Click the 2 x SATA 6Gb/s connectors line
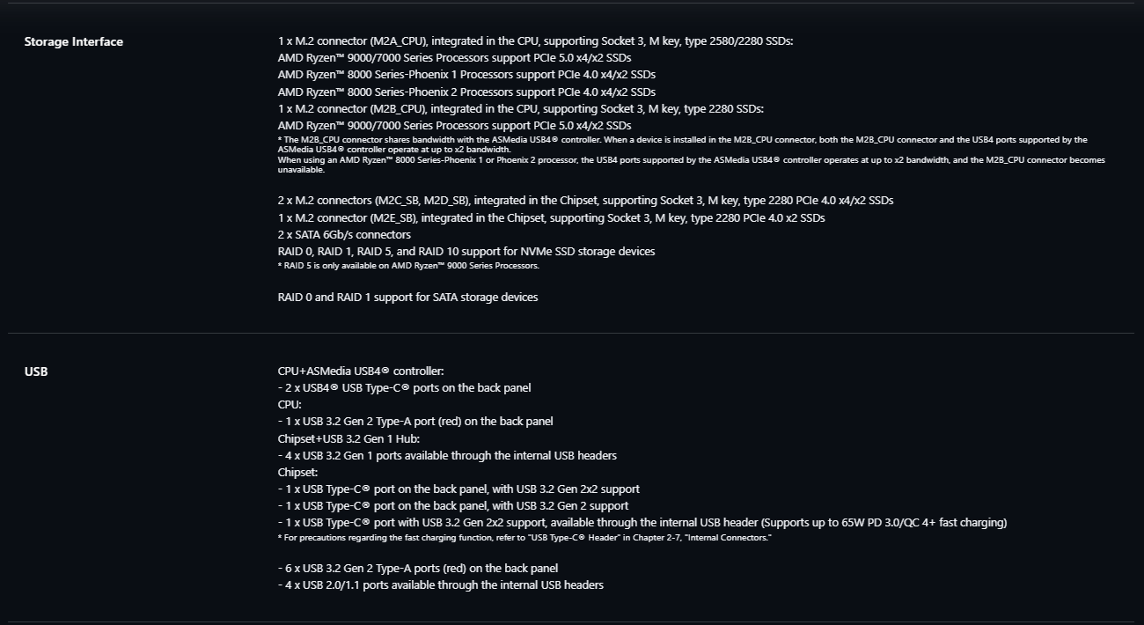 tap(344, 235)
